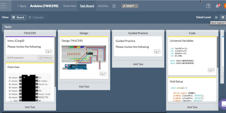Screen dimensions: 226x113
Task: Open the hamburger menu icon
Action: (5, 6)
